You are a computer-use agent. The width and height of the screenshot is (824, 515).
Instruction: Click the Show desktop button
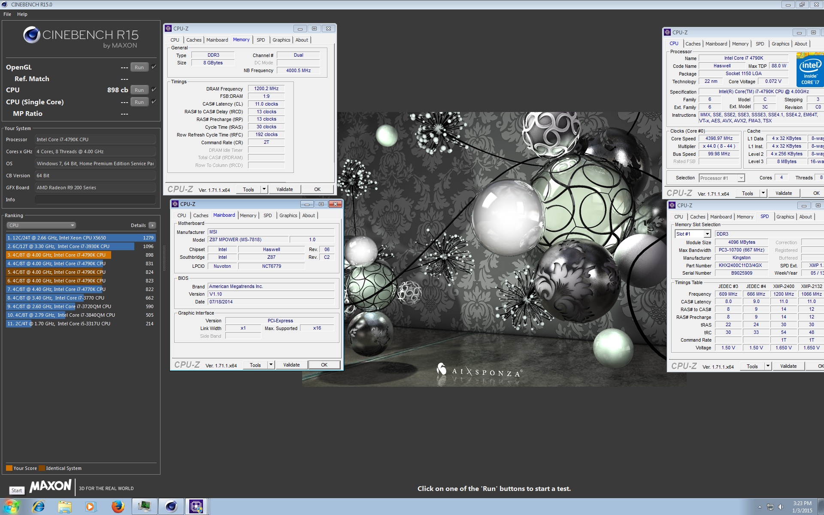tap(821, 507)
